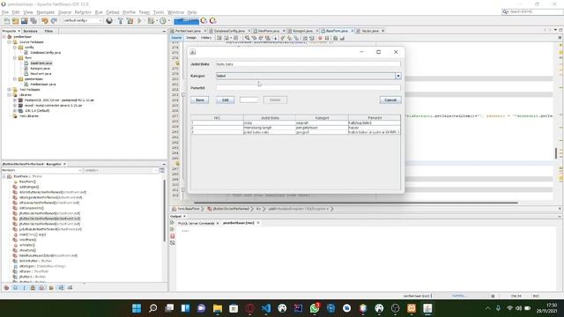Click the Judul Buku text field

[x=308, y=64]
